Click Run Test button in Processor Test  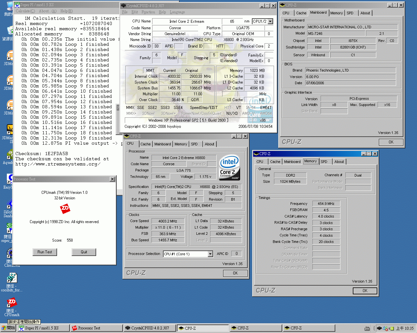[x=45, y=252]
